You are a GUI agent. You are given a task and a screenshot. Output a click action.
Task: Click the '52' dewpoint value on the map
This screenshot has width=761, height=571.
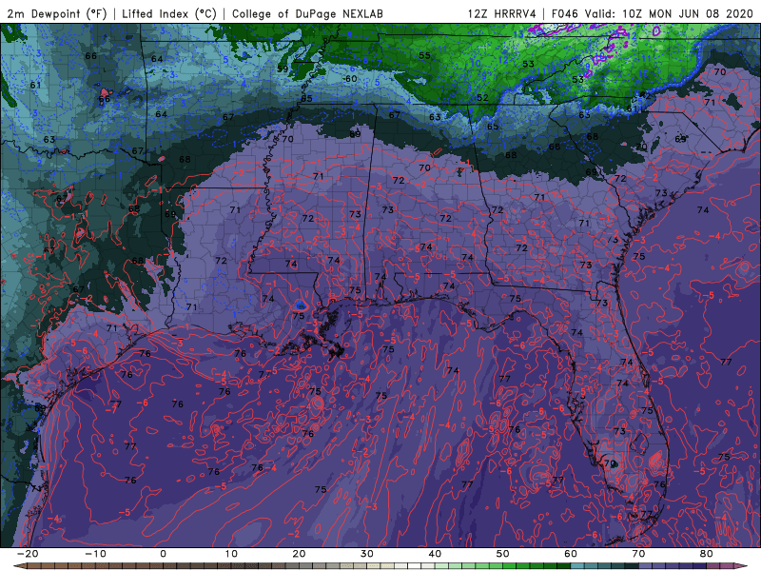(x=482, y=98)
